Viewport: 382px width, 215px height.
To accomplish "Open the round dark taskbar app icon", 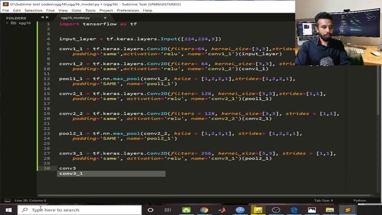I will pos(276,210).
